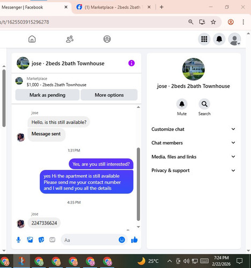Toggle the purple conversation info icon
Viewport: 251px width, 268px height.
coord(131,63)
